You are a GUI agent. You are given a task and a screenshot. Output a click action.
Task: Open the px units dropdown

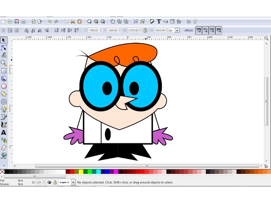click(177, 30)
